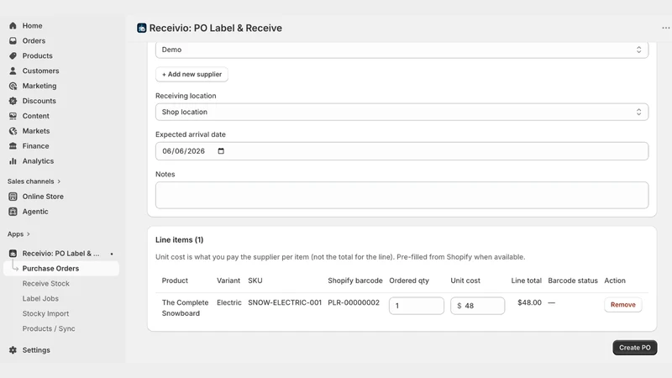672x378 pixels.
Task: Open Label Jobs submenu item
Action: point(40,298)
